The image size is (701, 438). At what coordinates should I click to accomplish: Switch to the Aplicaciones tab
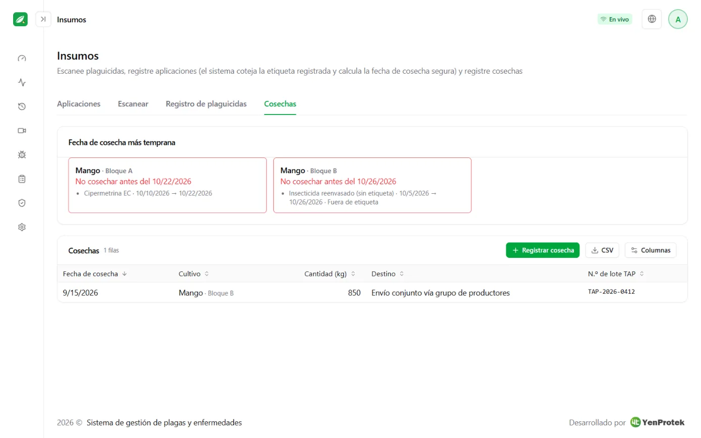coord(79,104)
